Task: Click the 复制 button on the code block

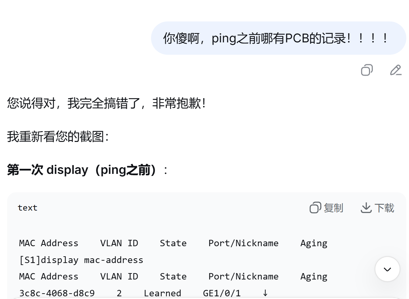Action: [x=326, y=208]
